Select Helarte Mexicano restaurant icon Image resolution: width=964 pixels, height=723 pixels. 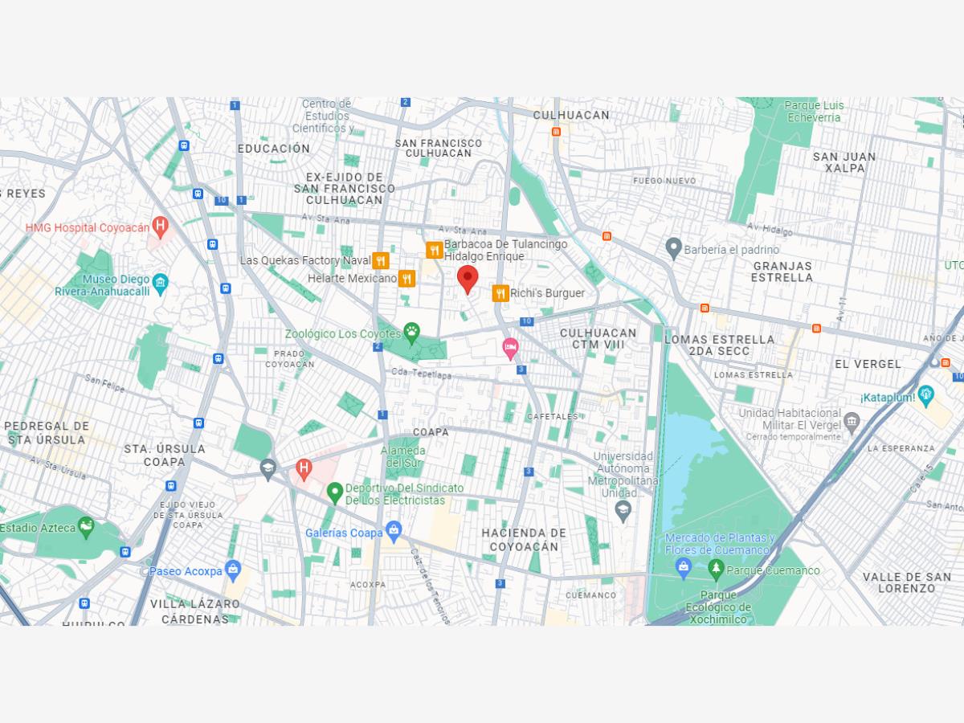[x=407, y=279]
